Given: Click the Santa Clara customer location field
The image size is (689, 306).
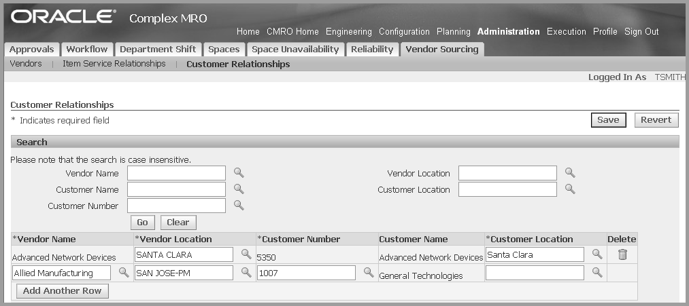Looking at the screenshot, I should [x=535, y=254].
